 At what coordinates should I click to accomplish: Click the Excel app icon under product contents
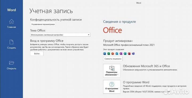tap(109, 54)
